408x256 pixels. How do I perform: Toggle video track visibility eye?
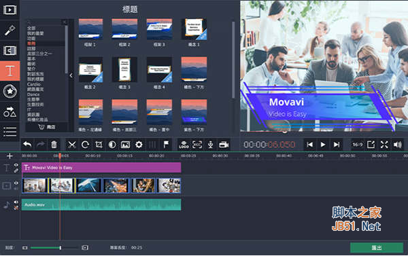click(x=16, y=183)
